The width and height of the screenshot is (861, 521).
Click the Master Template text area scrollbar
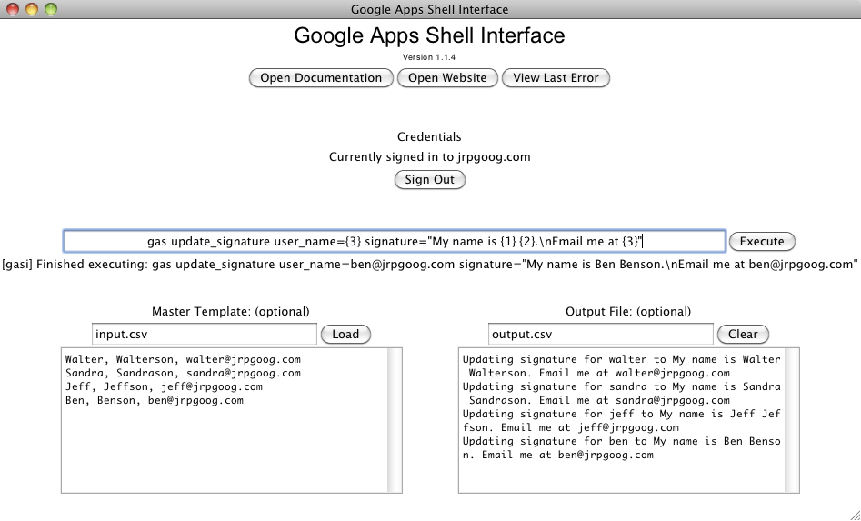point(395,421)
